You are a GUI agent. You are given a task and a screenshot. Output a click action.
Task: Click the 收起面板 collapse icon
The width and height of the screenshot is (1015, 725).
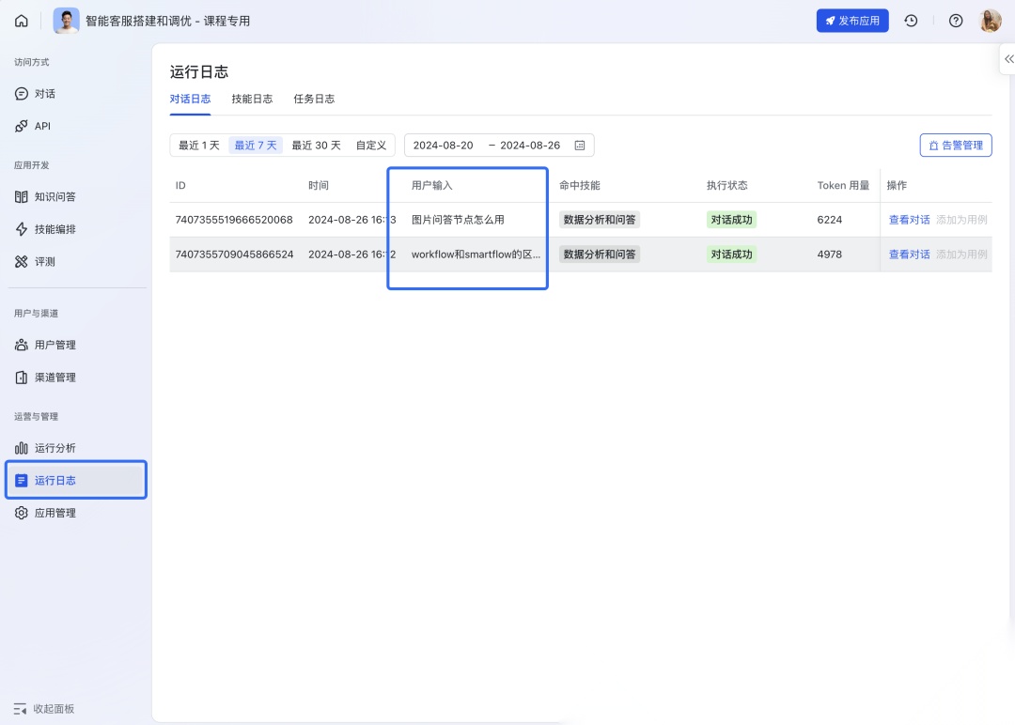coord(20,709)
